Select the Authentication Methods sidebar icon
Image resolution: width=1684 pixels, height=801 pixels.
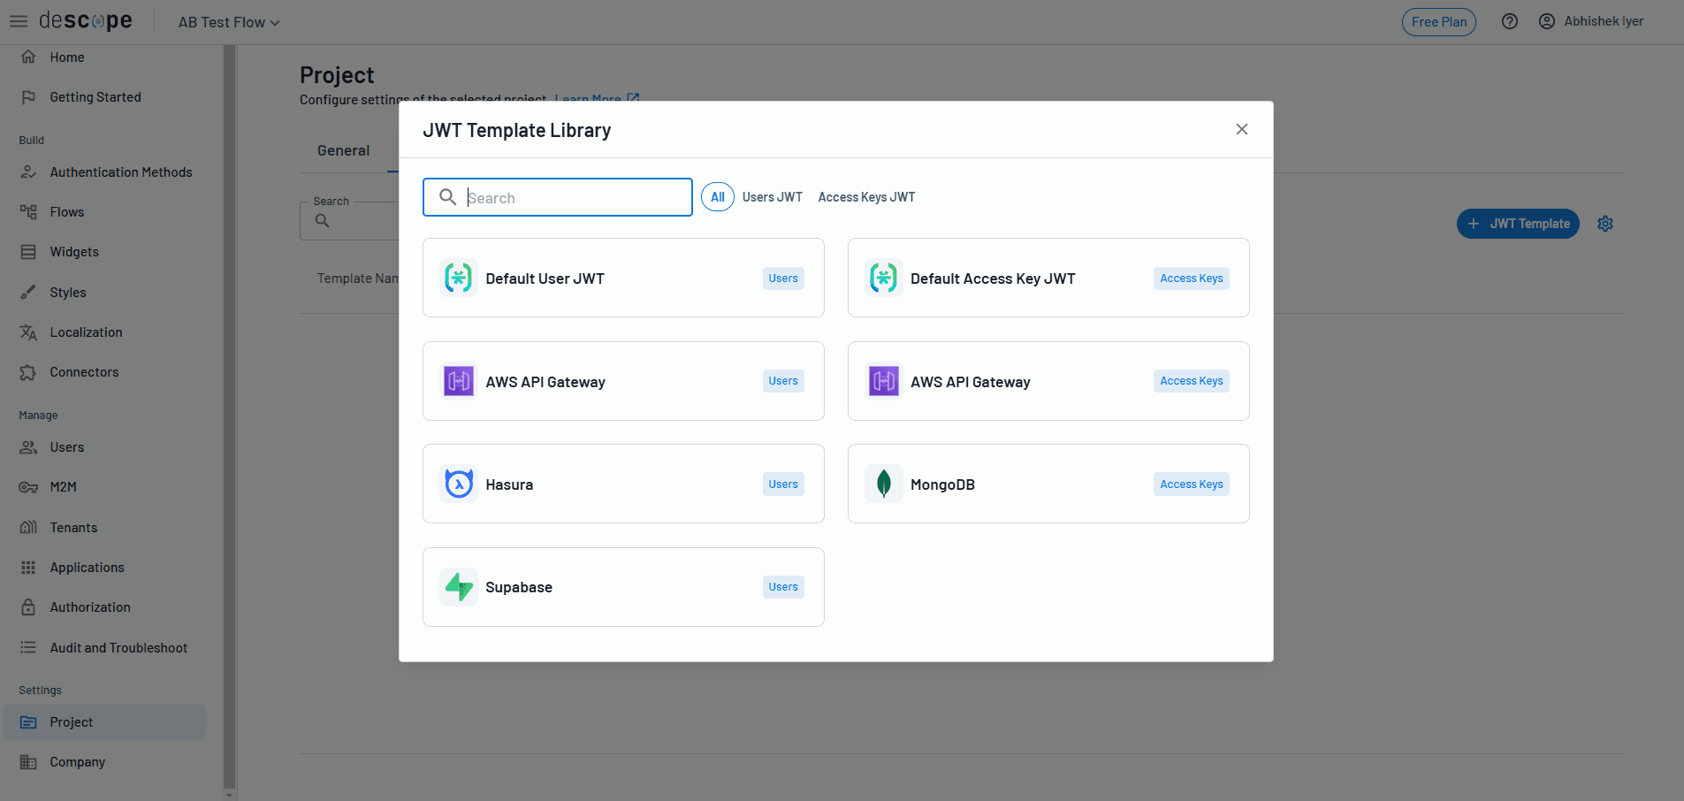pos(29,172)
